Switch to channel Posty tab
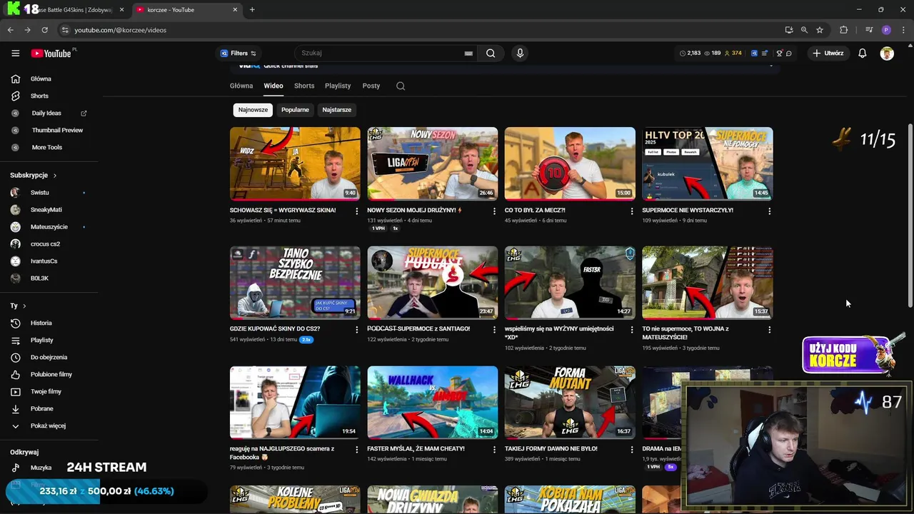Image resolution: width=914 pixels, height=514 pixels. (x=371, y=86)
